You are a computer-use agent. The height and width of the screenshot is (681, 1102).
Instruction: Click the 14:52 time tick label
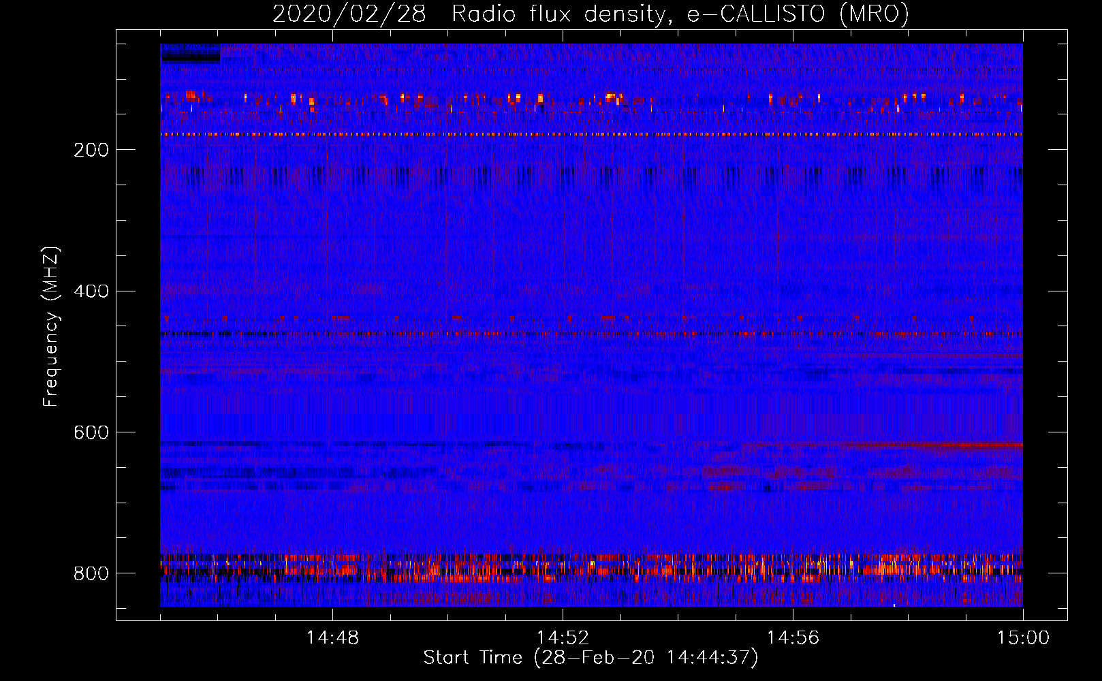(x=563, y=638)
